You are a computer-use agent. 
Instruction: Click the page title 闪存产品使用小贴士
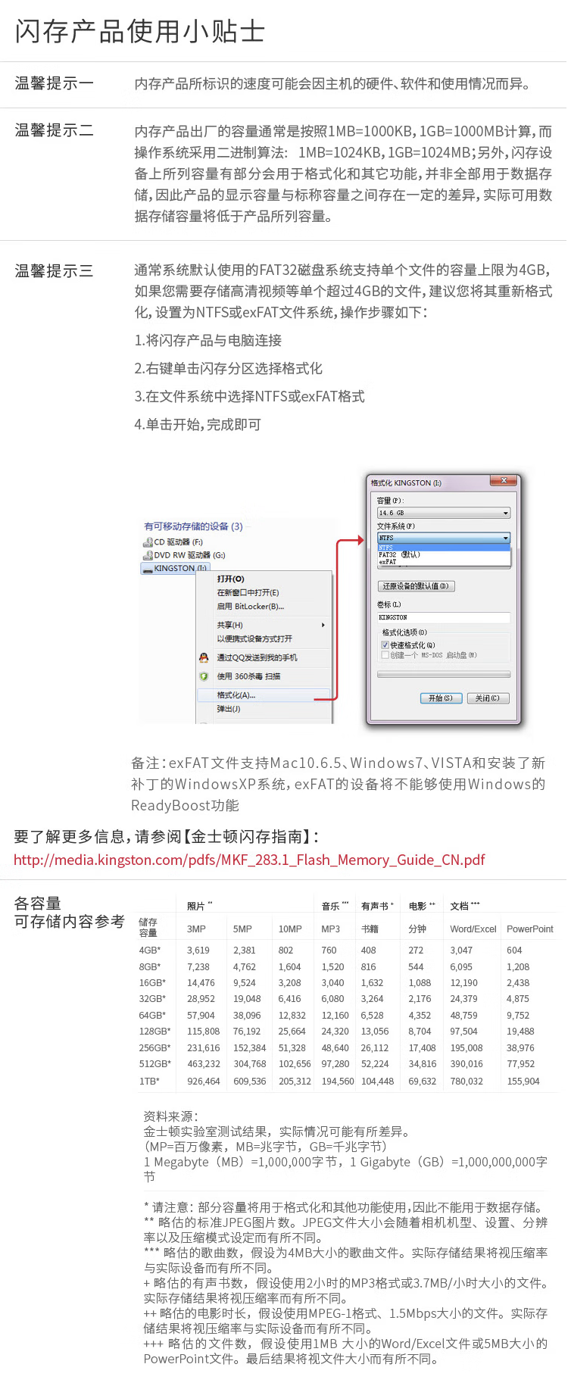(140, 32)
